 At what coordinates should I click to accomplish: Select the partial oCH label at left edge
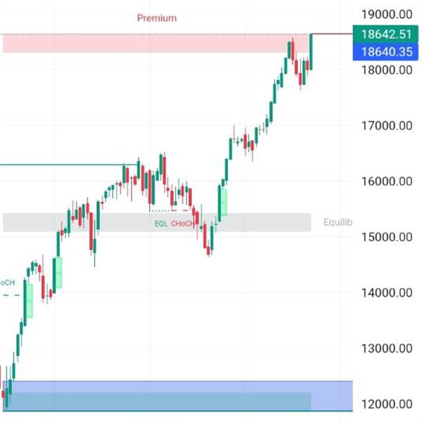(8, 283)
